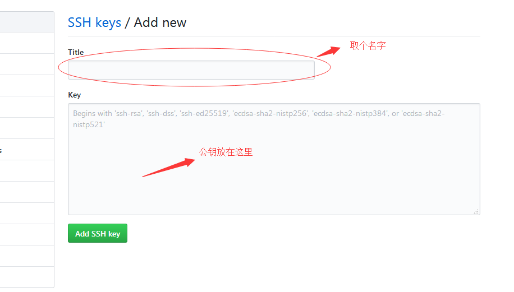Select the first sidebar row under the shaded header
The width and height of the screenshot is (514, 292).
27,43
